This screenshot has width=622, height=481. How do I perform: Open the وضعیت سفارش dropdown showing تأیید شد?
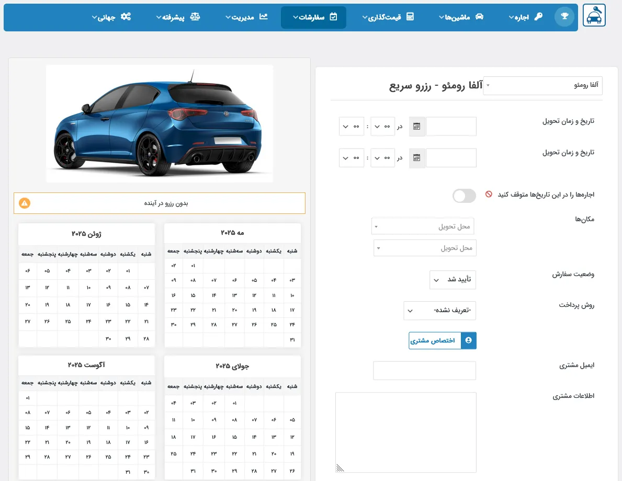point(453,280)
